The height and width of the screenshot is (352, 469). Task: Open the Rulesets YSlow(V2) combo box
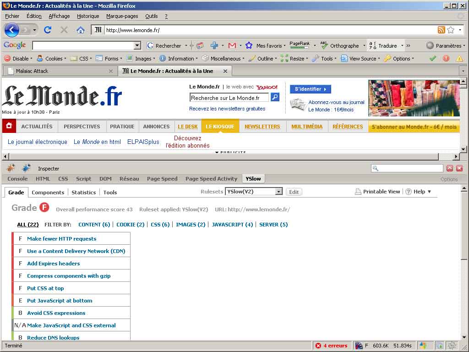point(254,192)
